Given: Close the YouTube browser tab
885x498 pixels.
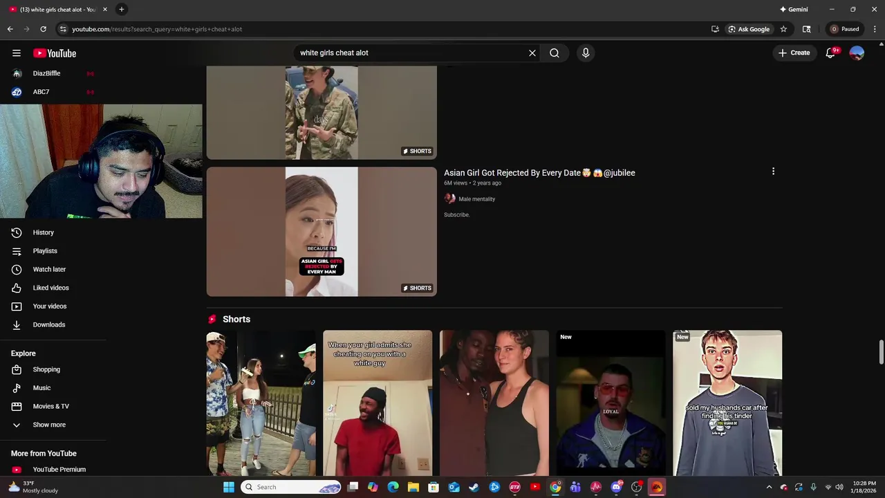Looking at the screenshot, I should 105,9.
